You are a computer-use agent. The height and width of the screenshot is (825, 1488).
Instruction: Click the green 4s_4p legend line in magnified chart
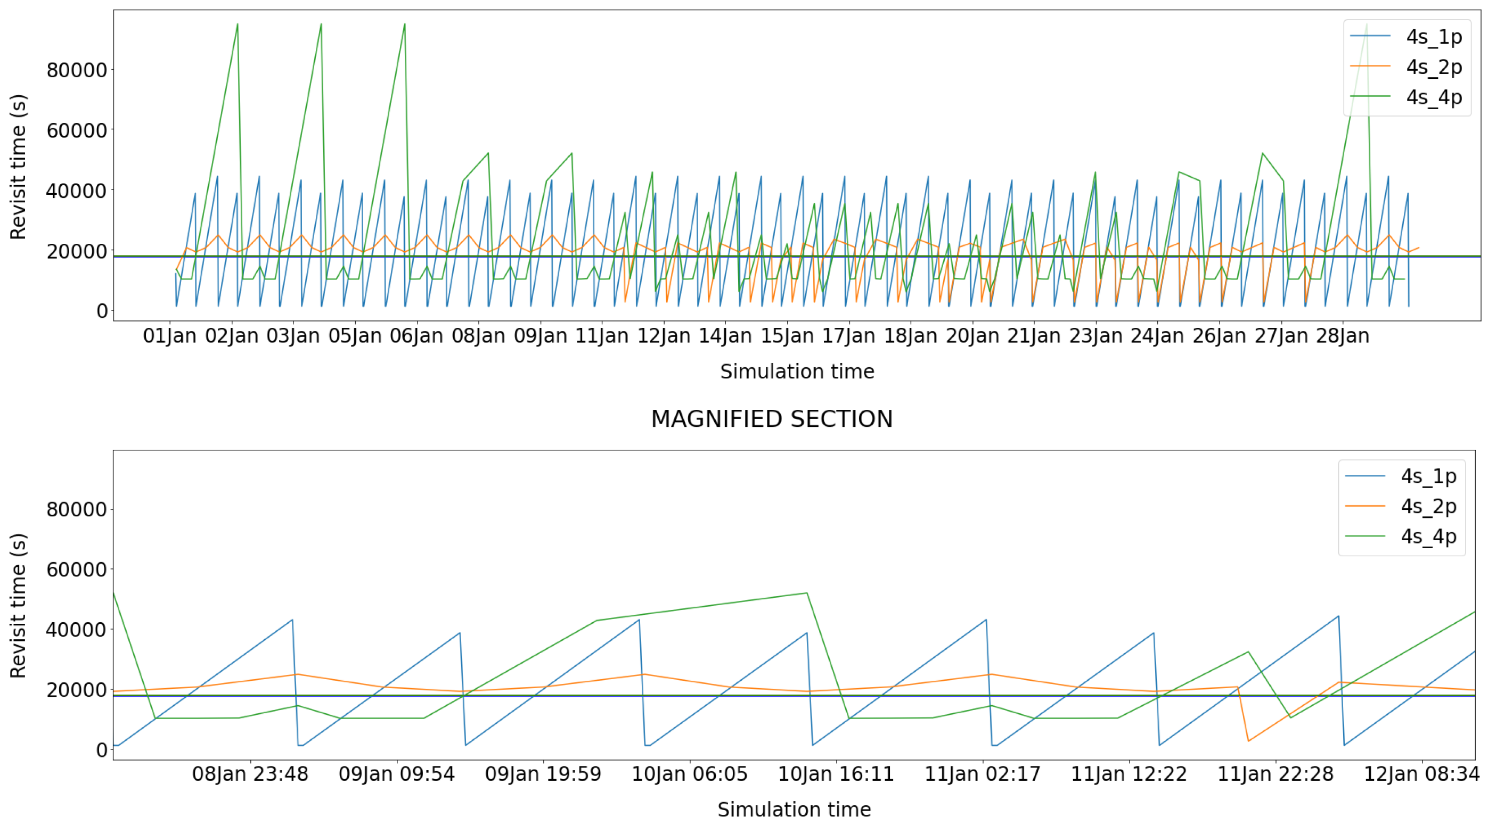(1364, 537)
